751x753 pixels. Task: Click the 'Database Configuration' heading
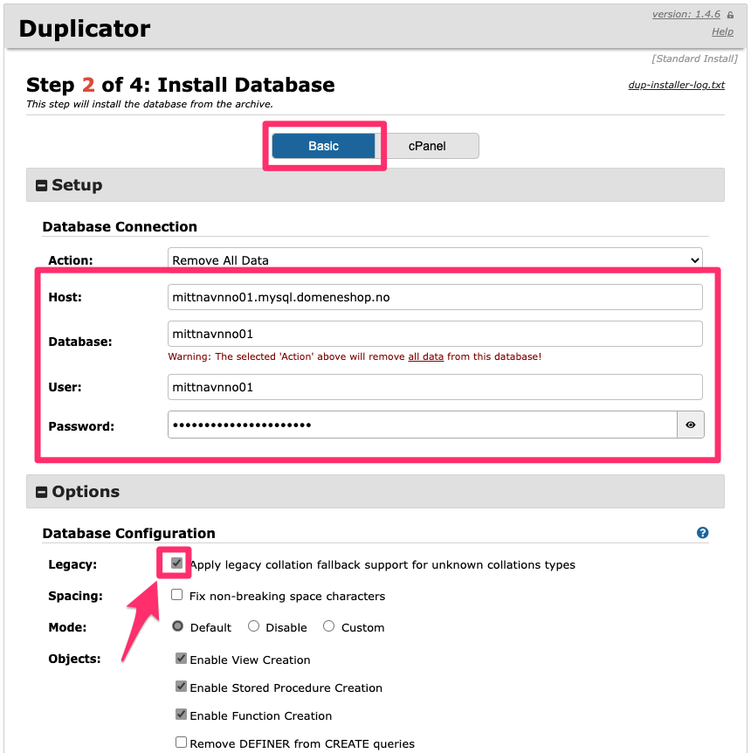click(x=128, y=533)
